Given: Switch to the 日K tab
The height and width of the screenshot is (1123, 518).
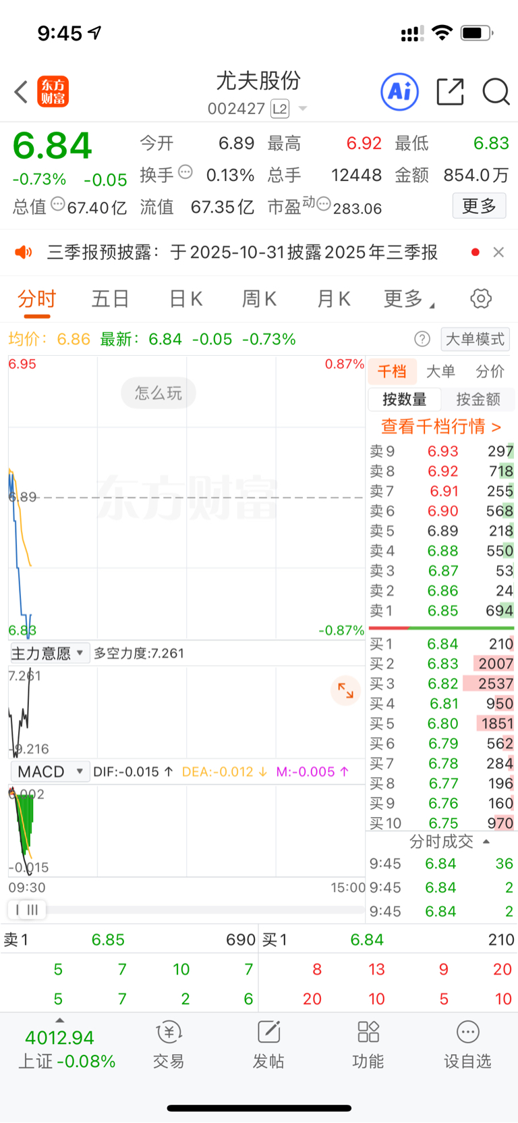Looking at the screenshot, I should (x=185, y=299).
